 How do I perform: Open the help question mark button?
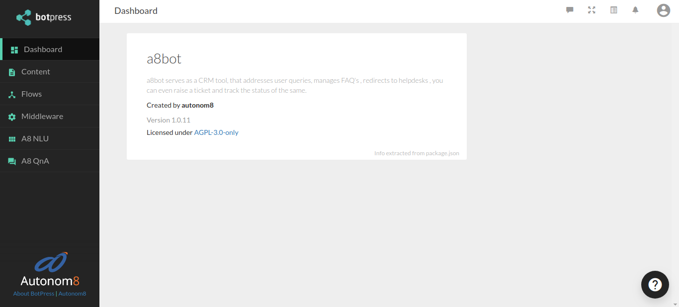(x=655, y=285)
